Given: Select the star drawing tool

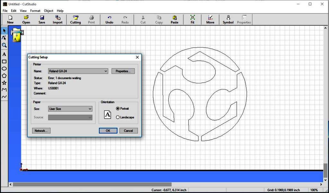Looking at the screenshot, I should [4, 83].
